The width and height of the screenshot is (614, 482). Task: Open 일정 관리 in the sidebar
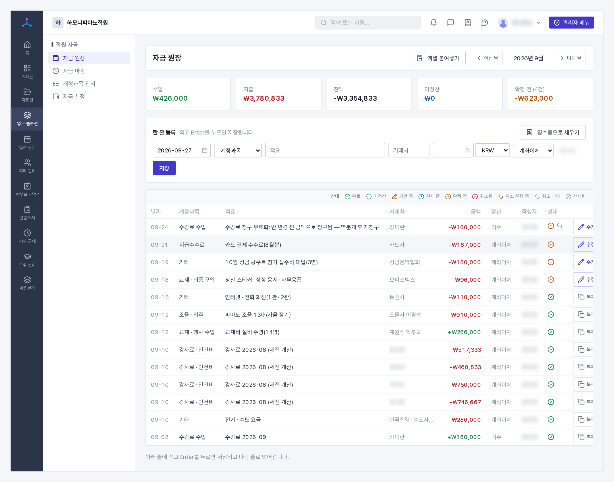tap(27, 142)
